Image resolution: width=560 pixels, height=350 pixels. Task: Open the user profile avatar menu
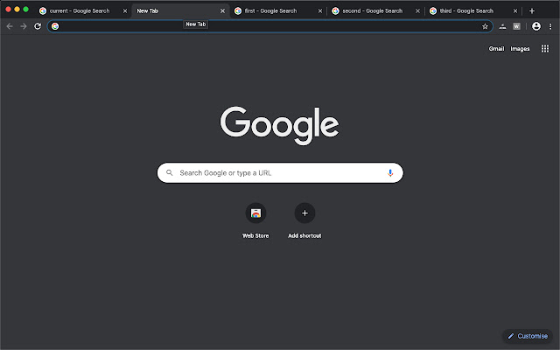click(536, 26)
